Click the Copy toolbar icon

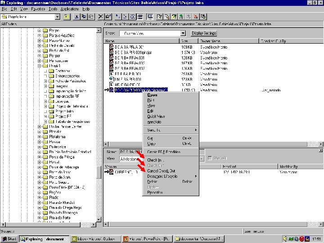click(x=84, y=17)
